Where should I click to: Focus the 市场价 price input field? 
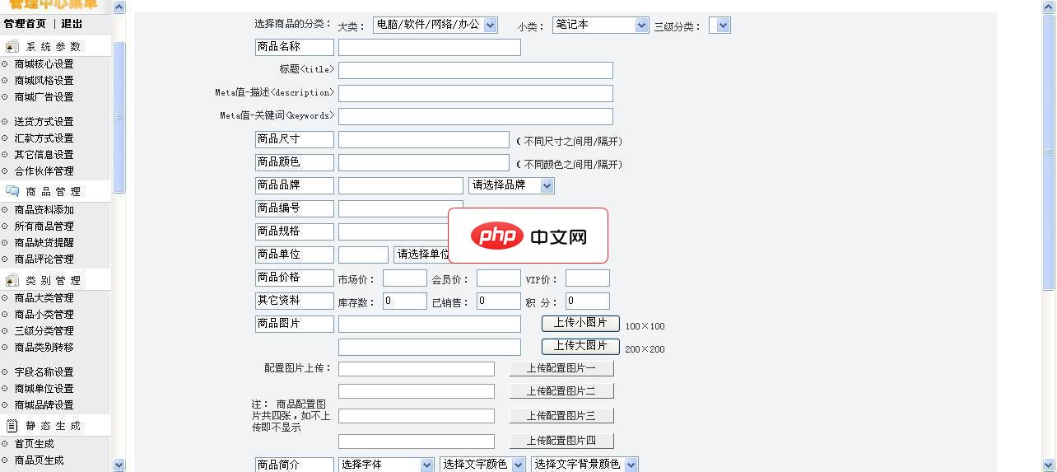point(404,278)
